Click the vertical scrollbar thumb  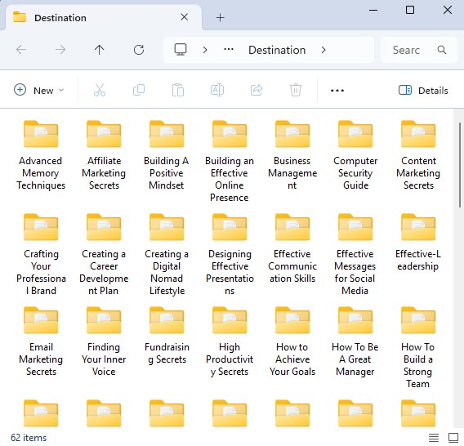pyautogui.click(x=460, y=164)
